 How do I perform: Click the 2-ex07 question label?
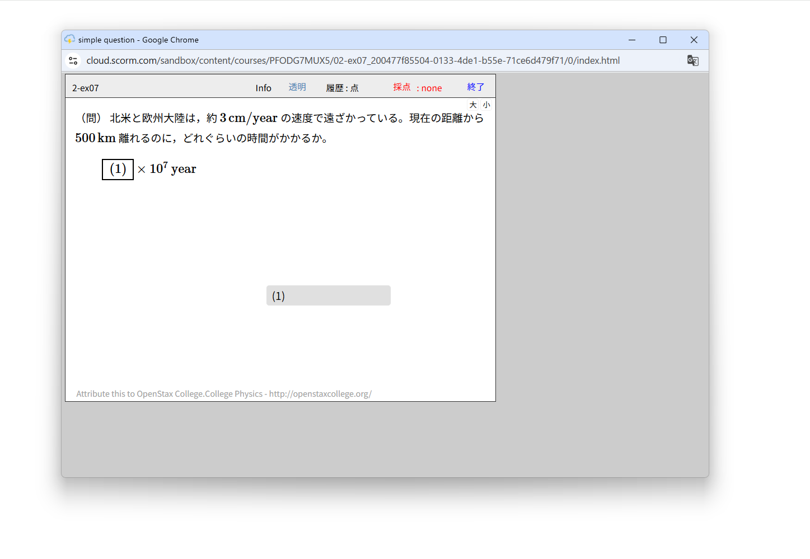(x=86, y=88)
